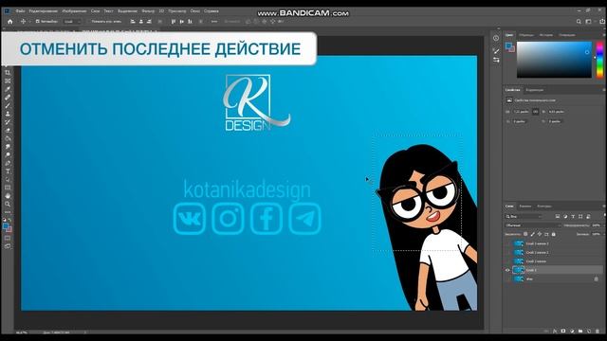Open the Properties panel flyout menu

[604, 90]
